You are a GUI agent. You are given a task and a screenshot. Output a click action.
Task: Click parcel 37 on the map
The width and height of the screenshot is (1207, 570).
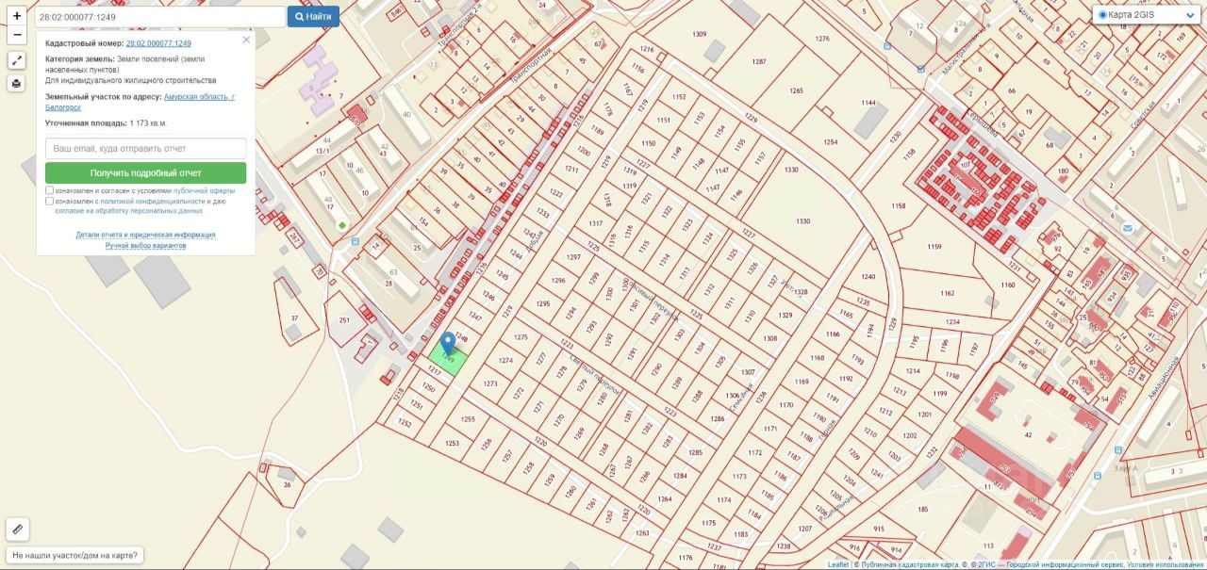(x=295, y=318)
